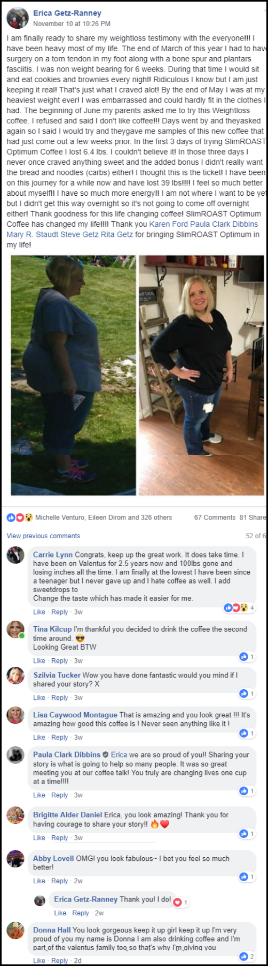Image resolution: width=268 pixels, height=966 pixels.
Task: Reply to Abby Lovell's comment
Action: coord(59,881)
